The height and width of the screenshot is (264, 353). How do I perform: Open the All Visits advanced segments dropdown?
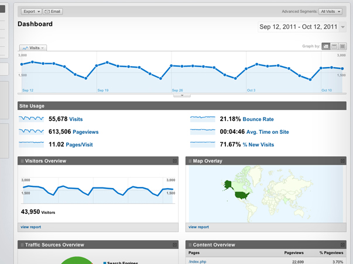[x=330, y=12]
